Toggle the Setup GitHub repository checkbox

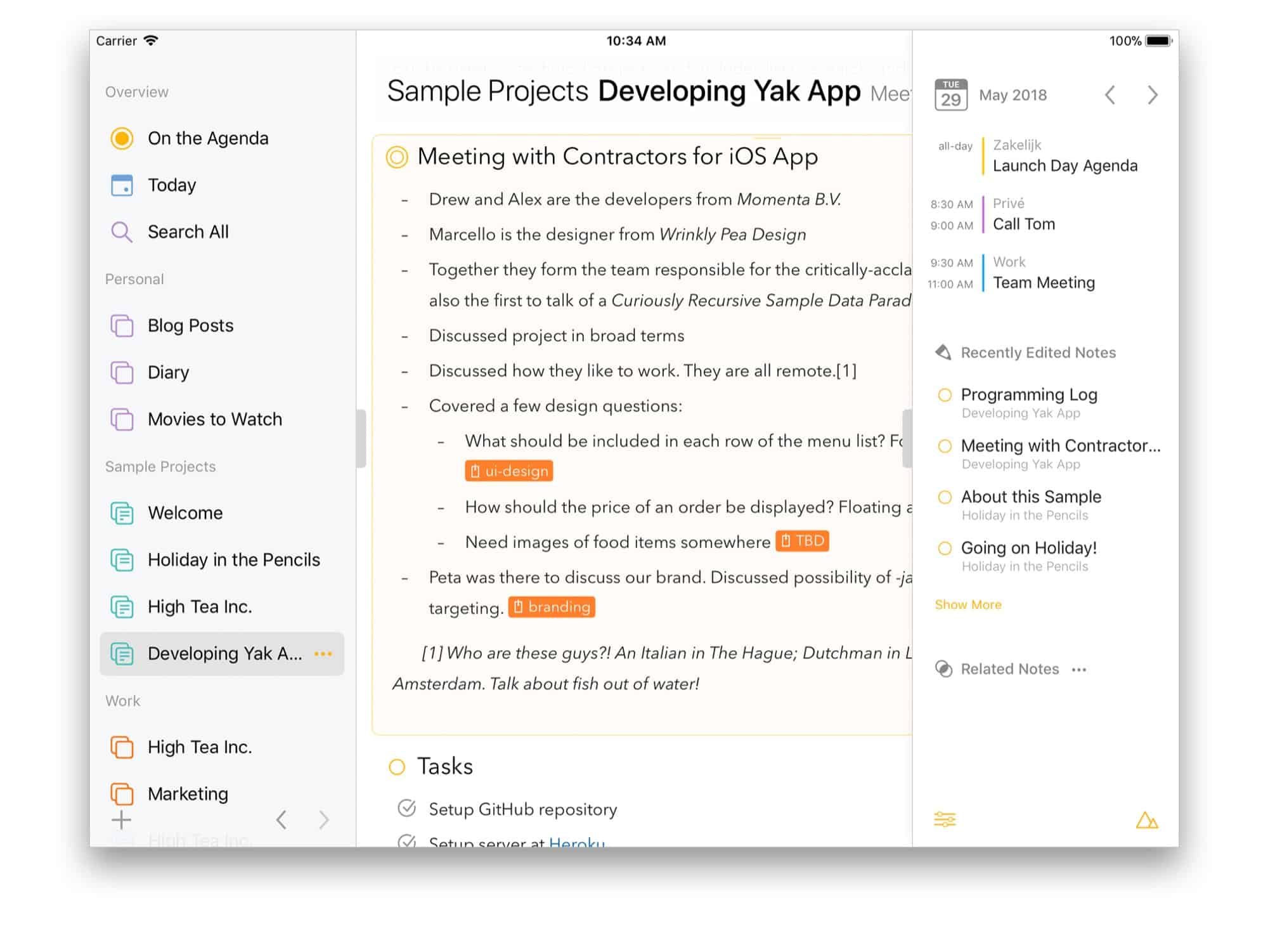point(406,809)
